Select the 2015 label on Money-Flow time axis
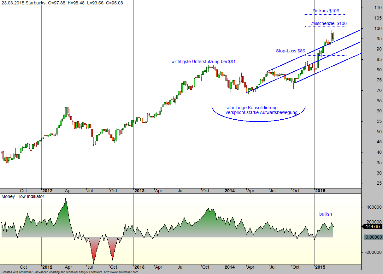The height and width of the screenshot is (274, 383). pos(321,267)
